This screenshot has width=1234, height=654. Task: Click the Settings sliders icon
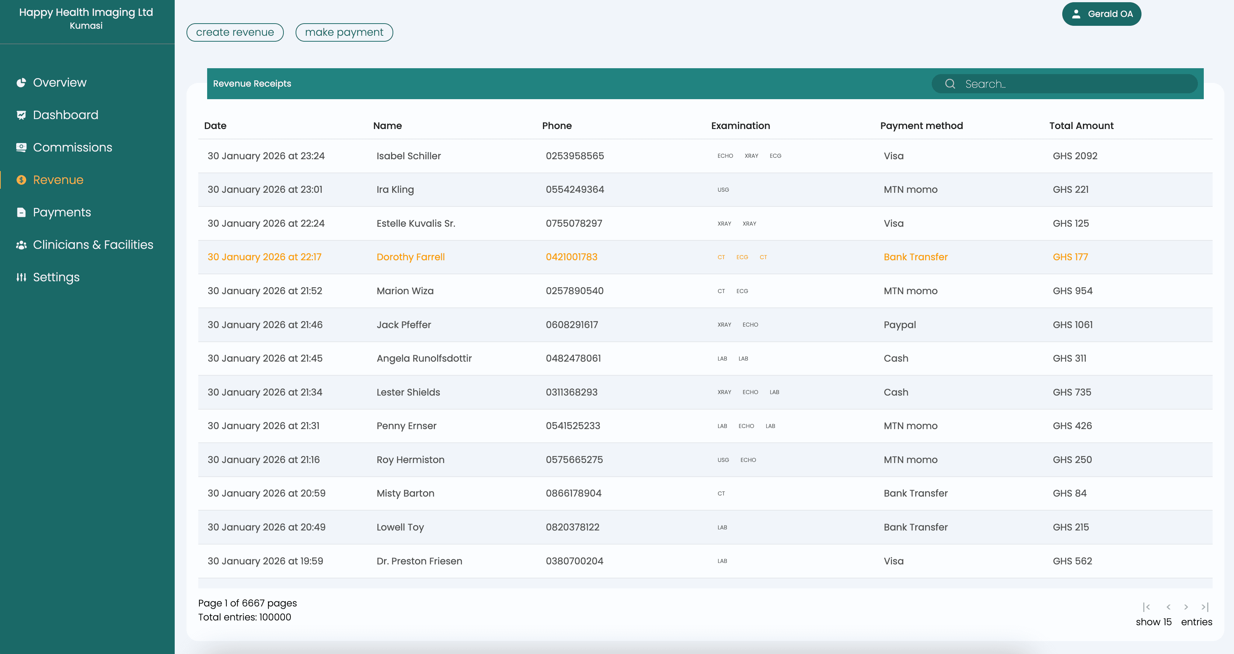(x=21, y=277)
